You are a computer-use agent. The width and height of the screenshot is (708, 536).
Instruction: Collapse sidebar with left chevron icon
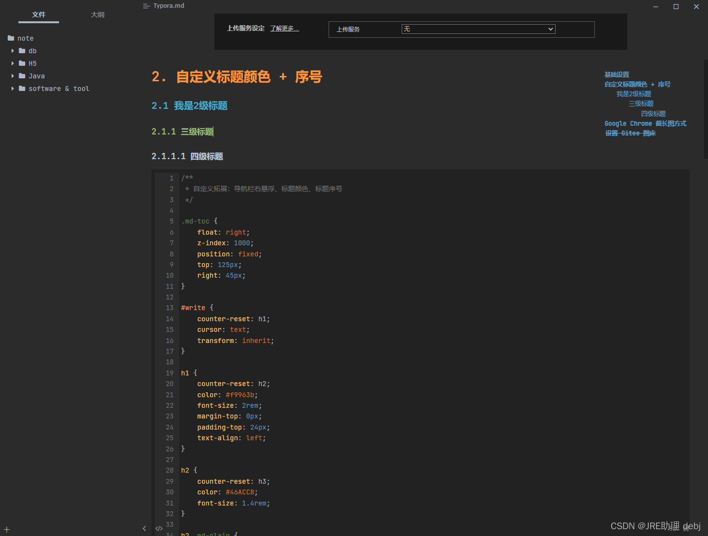(x=144, y=529)
